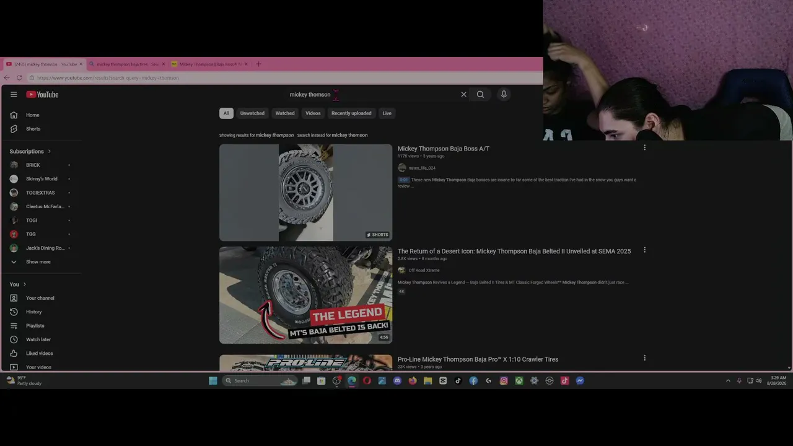This screenshot has width=793, height=446.
Task: Click the magnifier search button in YouTube
Action: point(480,94)
